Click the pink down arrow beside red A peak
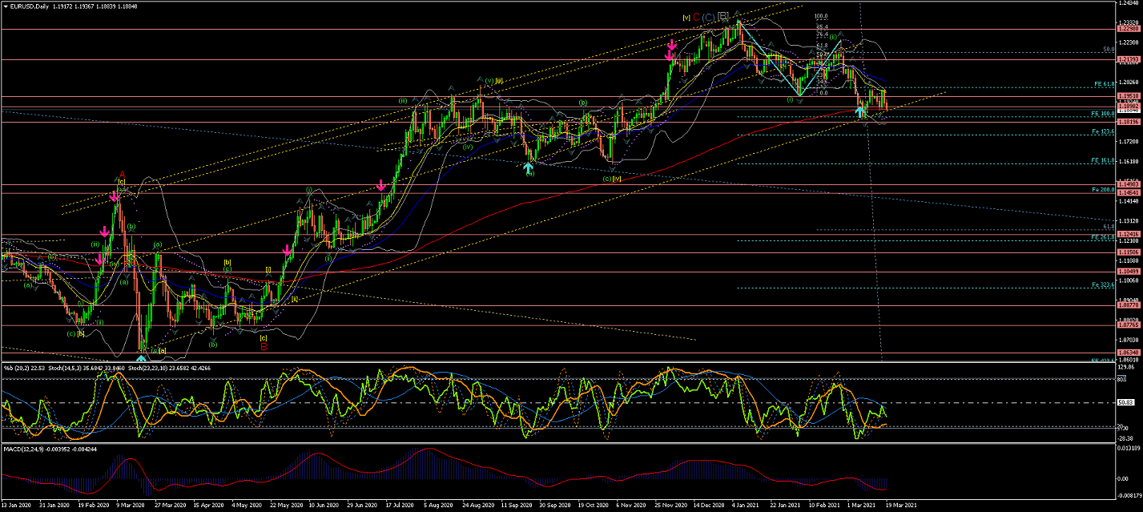 (x=115, y=196)
